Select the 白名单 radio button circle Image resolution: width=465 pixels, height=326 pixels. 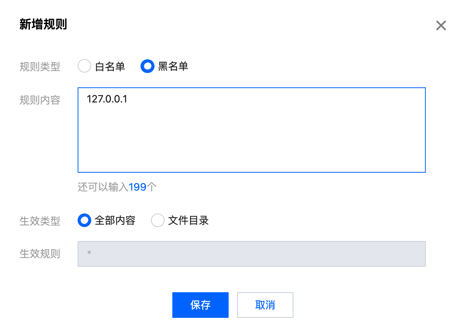pyautogui.click(x=84, y=66)
